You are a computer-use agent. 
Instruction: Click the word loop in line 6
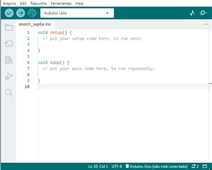[x=55, y=62]
